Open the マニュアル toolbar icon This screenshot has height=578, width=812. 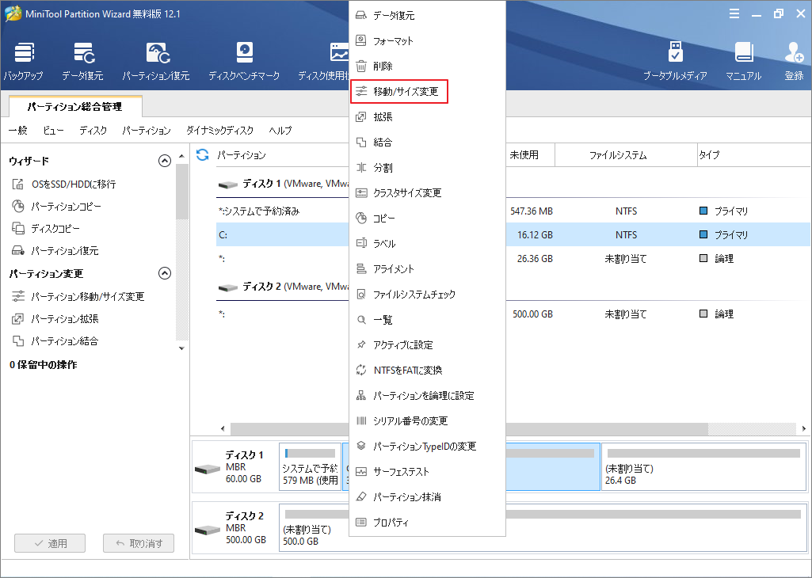pyautogui.click(x=744, y=61)
